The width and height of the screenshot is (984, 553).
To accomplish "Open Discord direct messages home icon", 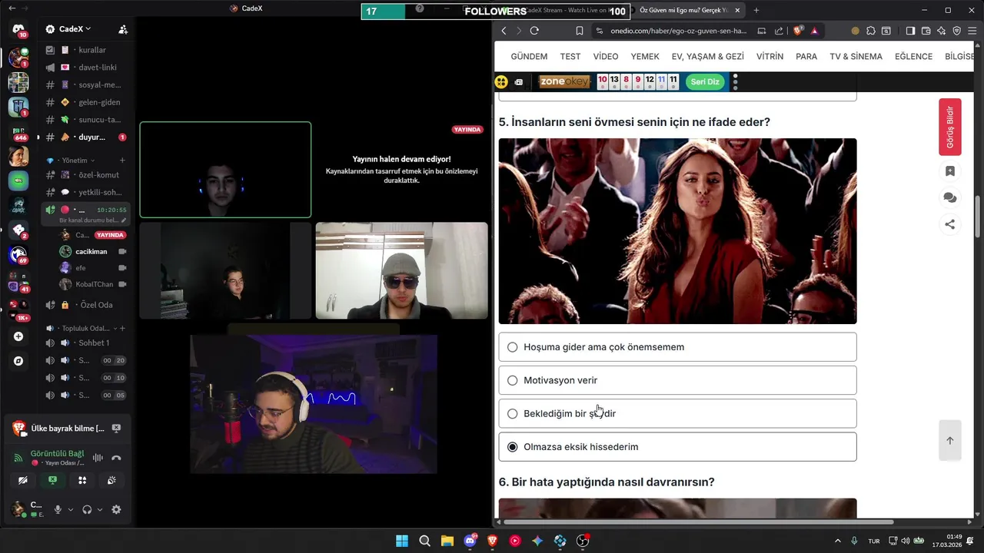I will pos(18,29).
